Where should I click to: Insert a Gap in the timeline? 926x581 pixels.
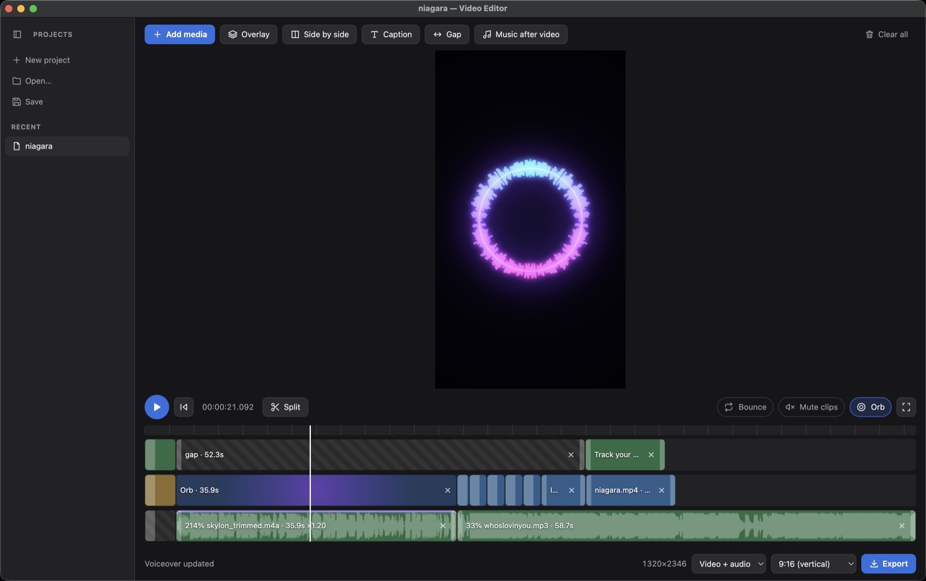(x=447, y=34)
